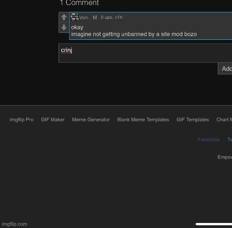Viewport: 232px width, 228px height.
Task: Visit Blank Meme Templates
Action: pyautogui.click(x=143, y=120)
